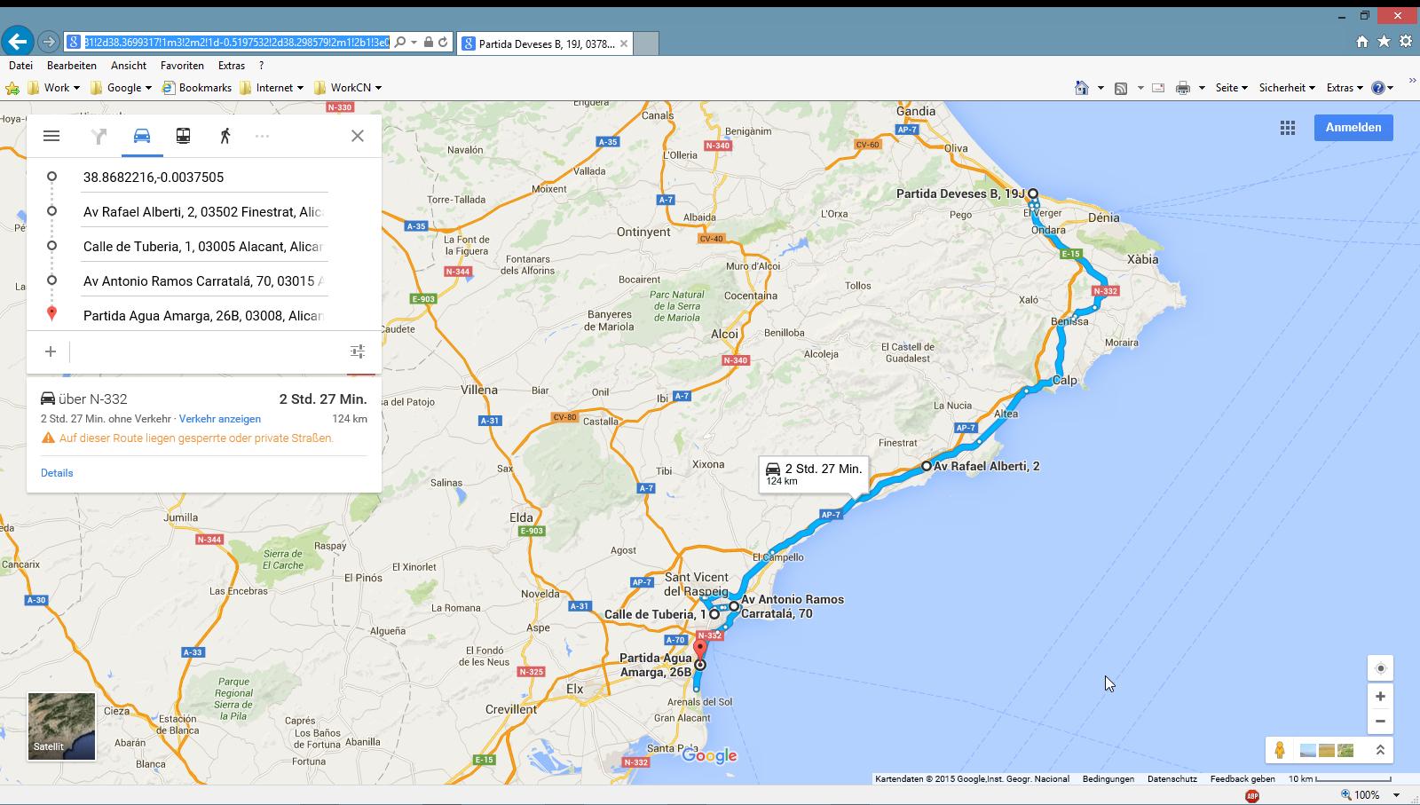1420x805 pixels.
Task: Switch to Satellit map view thumbnail
Action: [61, 726]
